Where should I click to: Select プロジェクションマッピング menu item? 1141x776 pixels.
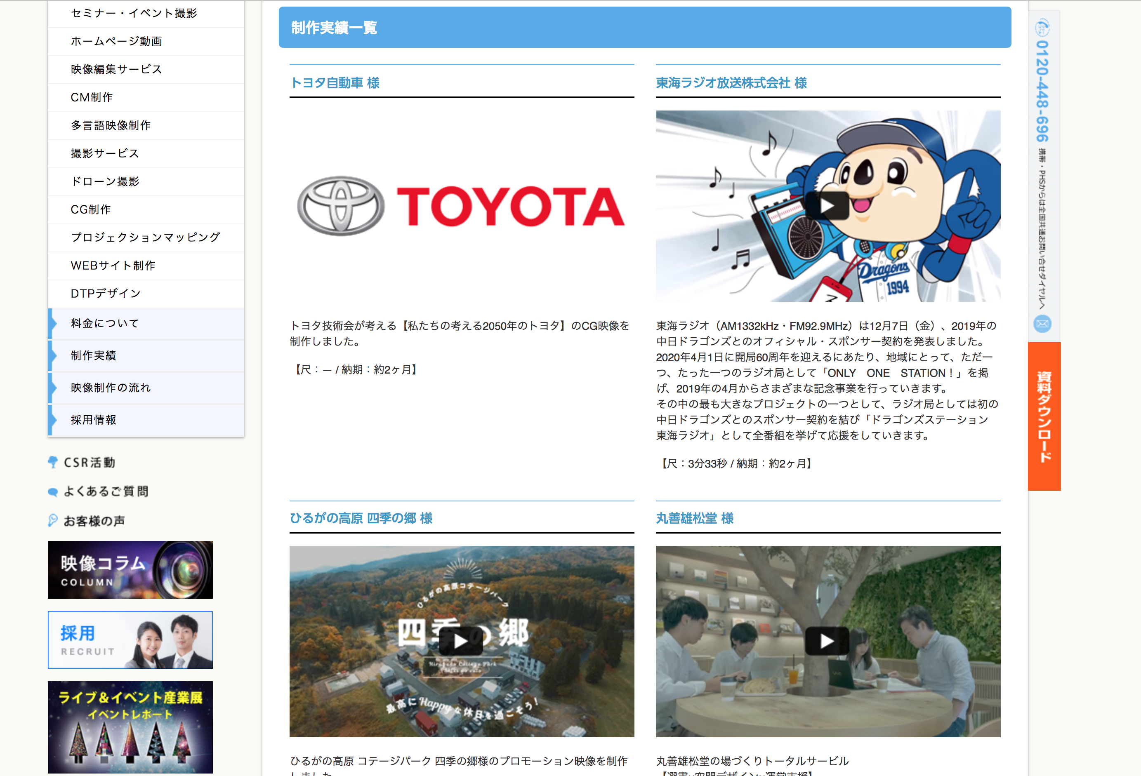click(146, 238)
